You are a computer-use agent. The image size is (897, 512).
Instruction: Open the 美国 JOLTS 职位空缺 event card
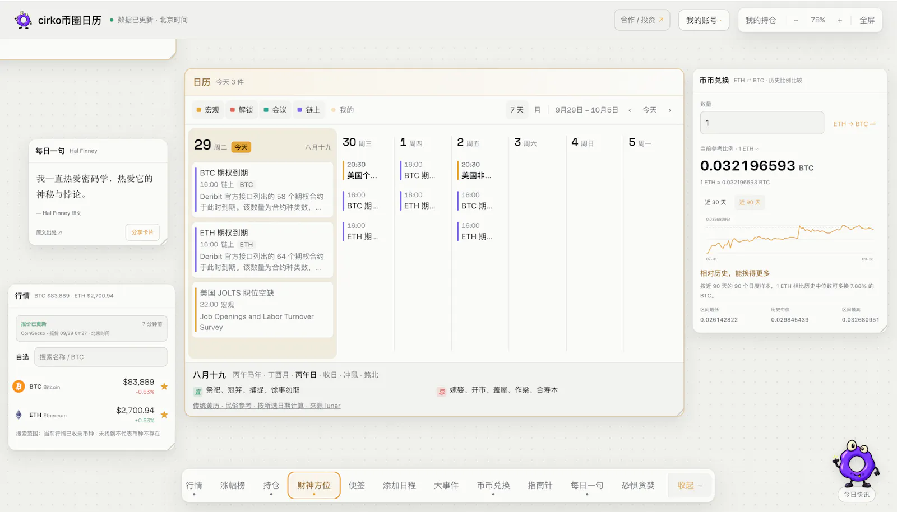point(263,310)
